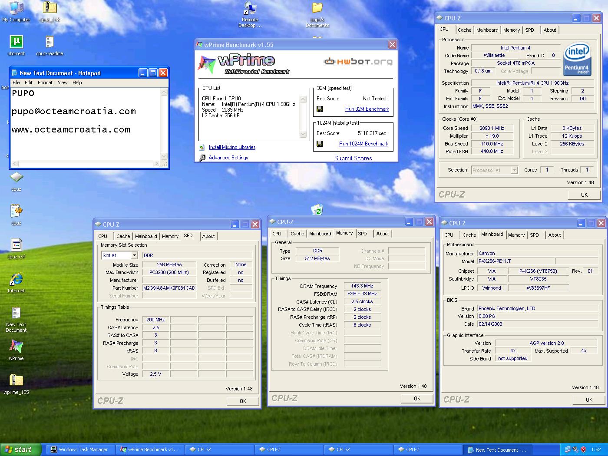Switch to Cache tab in top-right CPU-Z
Screen dimensions: 608x456
click(x=464, y=30)
